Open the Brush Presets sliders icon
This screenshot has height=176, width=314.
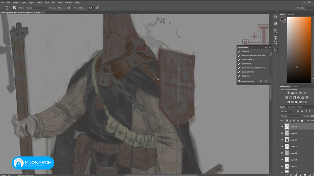point(276,42)
